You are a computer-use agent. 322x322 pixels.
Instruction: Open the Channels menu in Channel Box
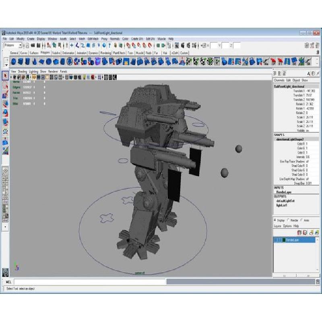(x=279, y=80)
